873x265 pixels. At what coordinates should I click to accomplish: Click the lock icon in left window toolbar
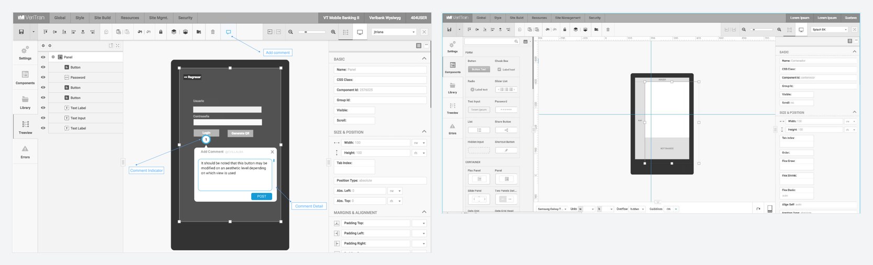click(161, 32)
